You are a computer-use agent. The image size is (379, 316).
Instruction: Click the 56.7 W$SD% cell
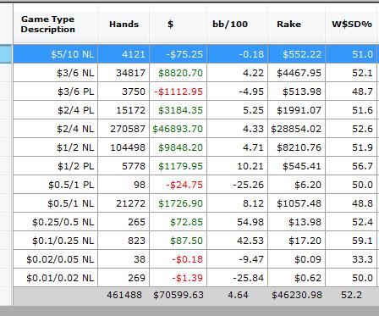pos(351,166)
